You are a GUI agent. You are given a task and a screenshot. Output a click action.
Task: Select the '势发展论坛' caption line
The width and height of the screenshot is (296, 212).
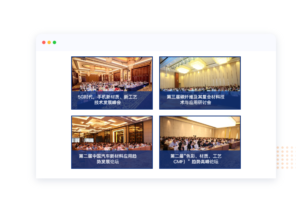(108, 162)
